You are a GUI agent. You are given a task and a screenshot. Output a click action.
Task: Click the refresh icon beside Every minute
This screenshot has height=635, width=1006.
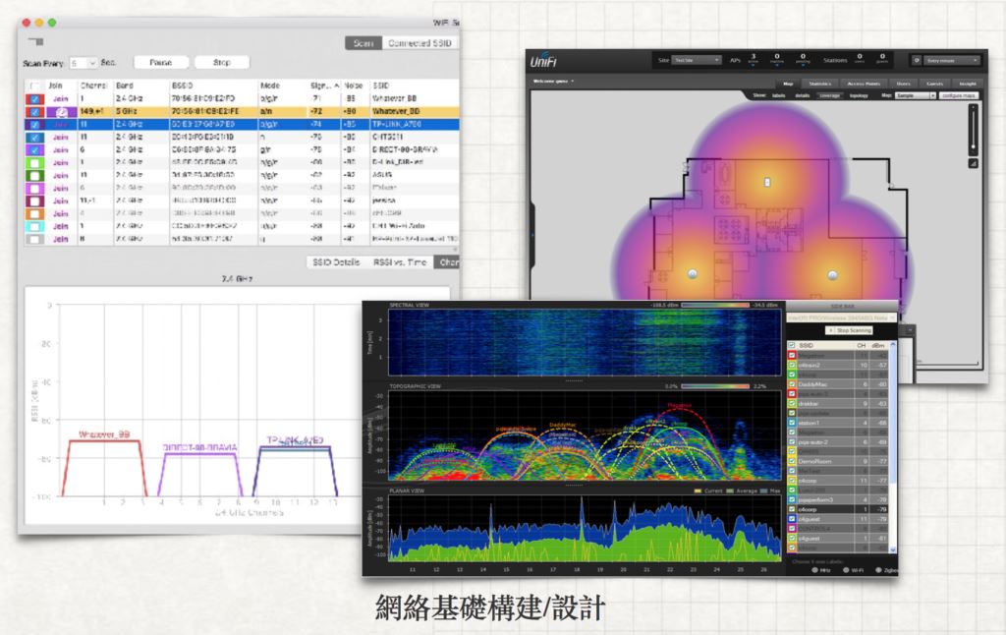pos(917,60)
